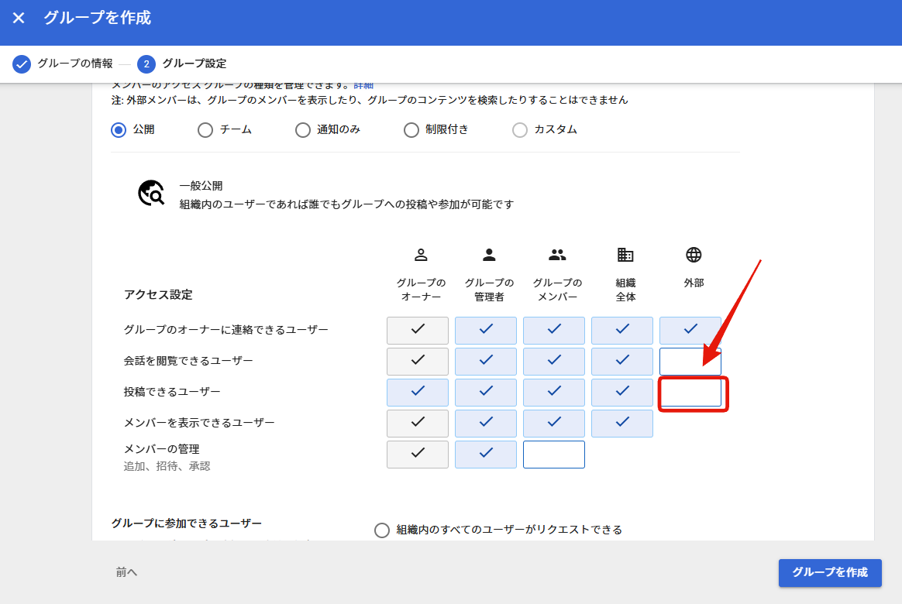902x604 pixels.
Task: Enable posting for external users
Action: point(690,393)
